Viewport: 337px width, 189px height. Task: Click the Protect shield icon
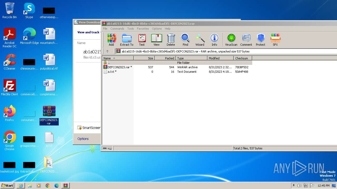pos(261,40)
